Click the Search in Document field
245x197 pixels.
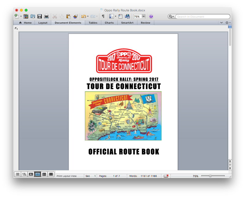pos(202,17)
